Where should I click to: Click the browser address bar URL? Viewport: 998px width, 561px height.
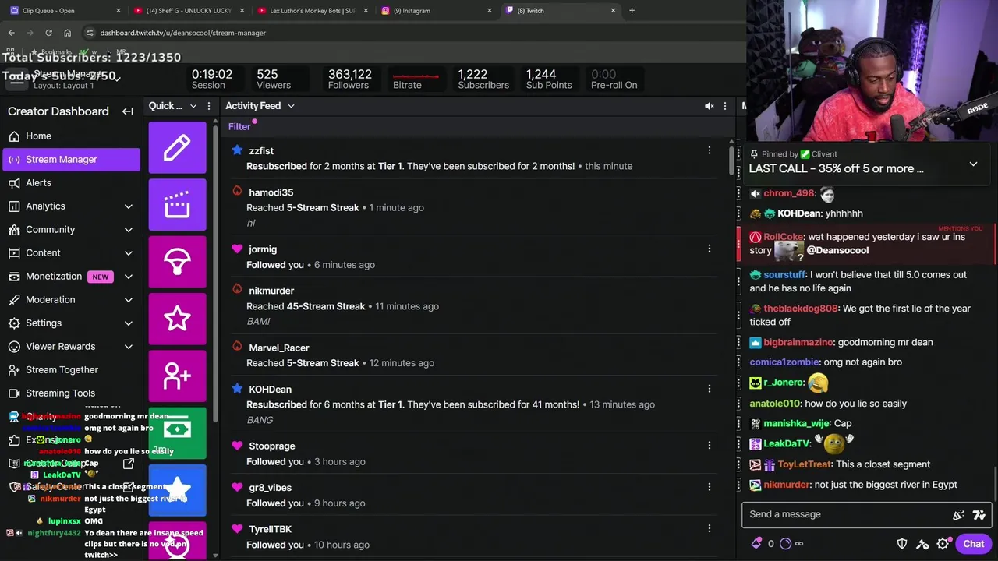(x=182, y=33)
